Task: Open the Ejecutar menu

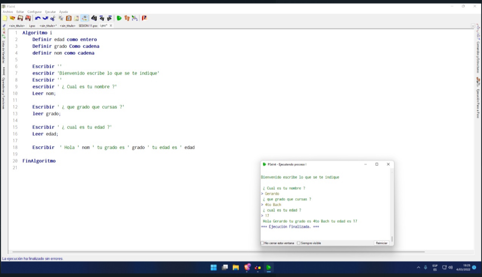Action: [x=51, y=12]
